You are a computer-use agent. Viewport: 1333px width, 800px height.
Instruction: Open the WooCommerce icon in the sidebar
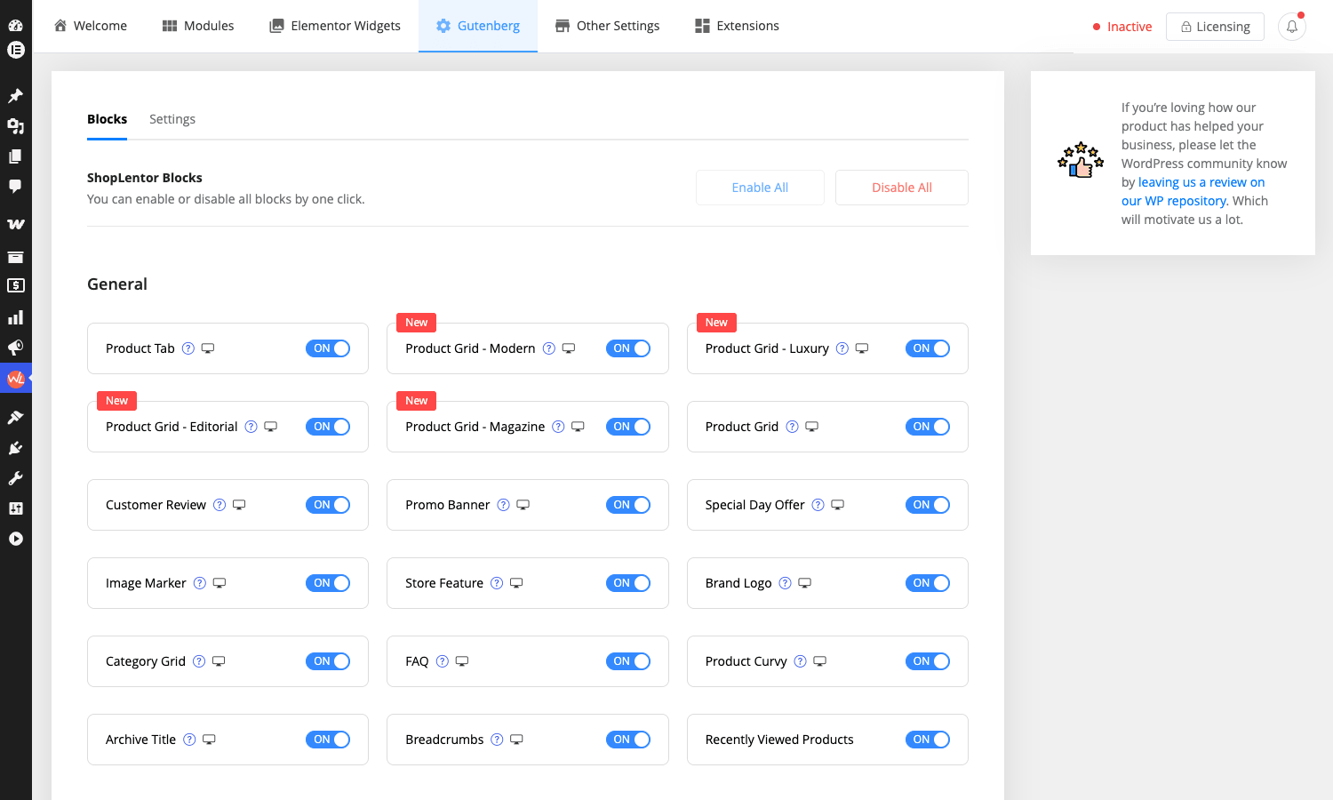16,224
